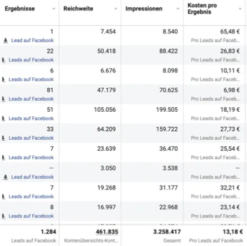Screen dimensions: 247x246
Task: Click download icon in row with 6 results
Action: [x=3, y=79]
